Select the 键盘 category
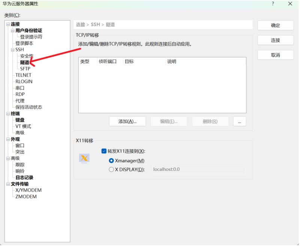The image size is (300, 247). coord(20,120)
